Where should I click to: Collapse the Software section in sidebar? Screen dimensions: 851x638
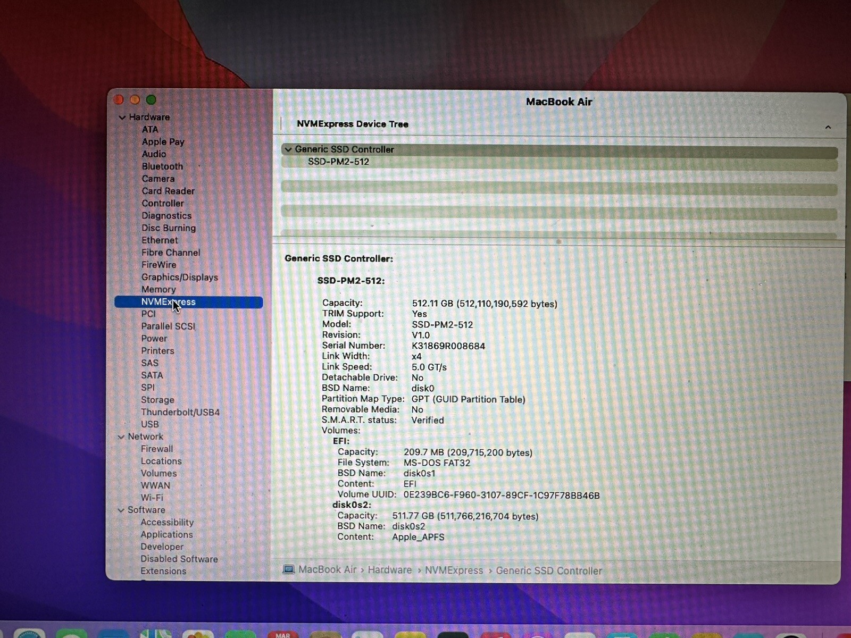point(121,510)
